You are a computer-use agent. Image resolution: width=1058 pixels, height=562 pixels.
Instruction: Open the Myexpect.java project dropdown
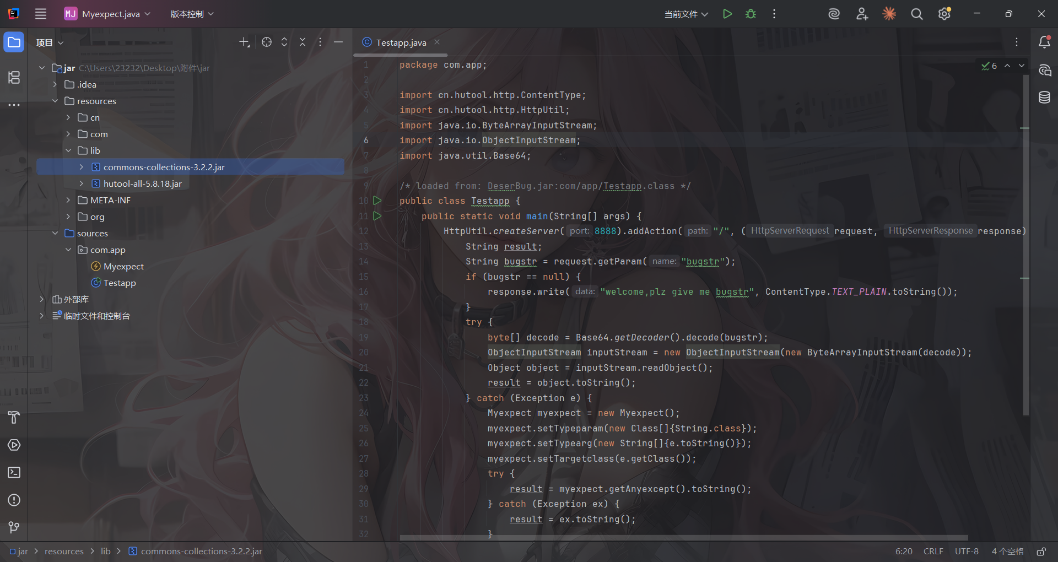click(x=108, y=14)
